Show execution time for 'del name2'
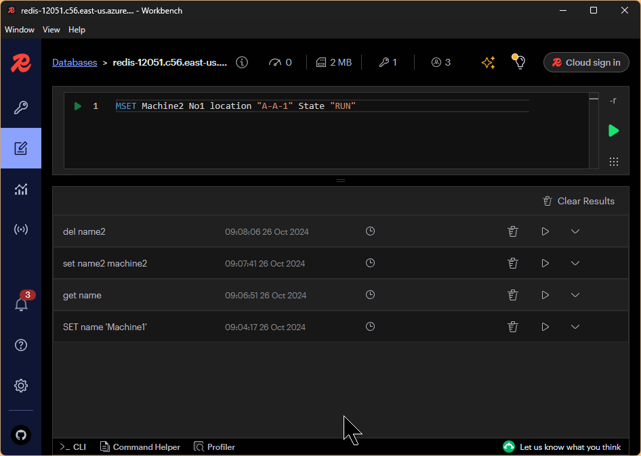The image size is (641, 456). [x=370, y=231]
